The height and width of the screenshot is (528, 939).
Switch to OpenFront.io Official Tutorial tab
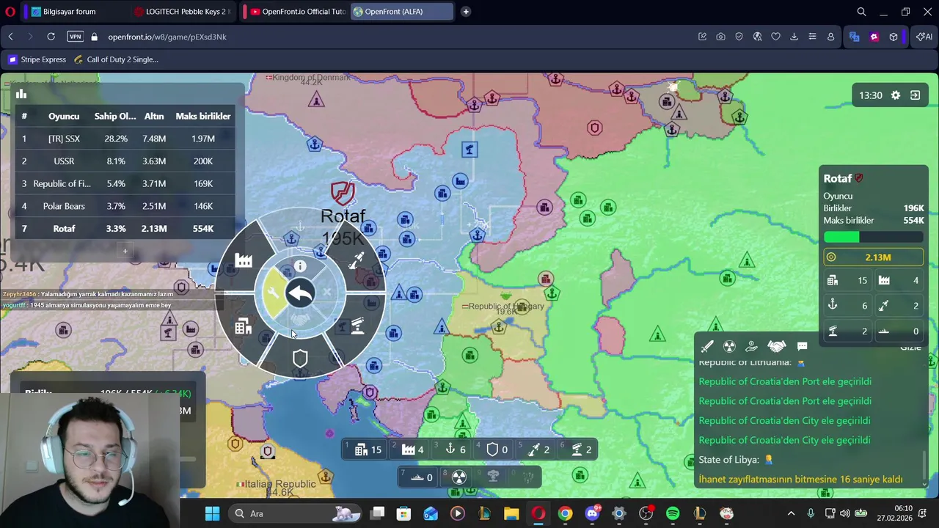point(297,12)
